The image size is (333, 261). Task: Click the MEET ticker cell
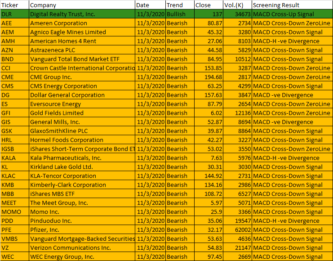tap(14, 203)
